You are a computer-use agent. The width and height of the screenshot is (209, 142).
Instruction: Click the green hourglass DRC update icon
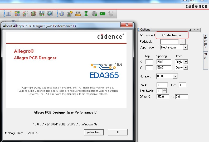[x=86, y=14]
